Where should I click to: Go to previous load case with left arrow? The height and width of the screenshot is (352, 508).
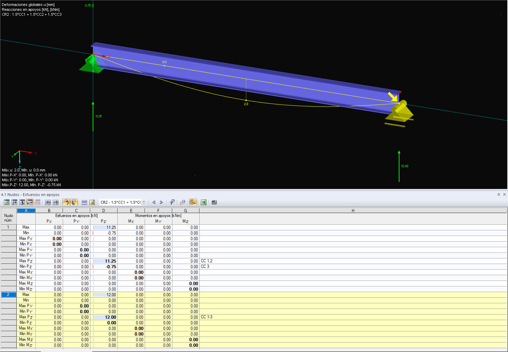tap(154, 202)
